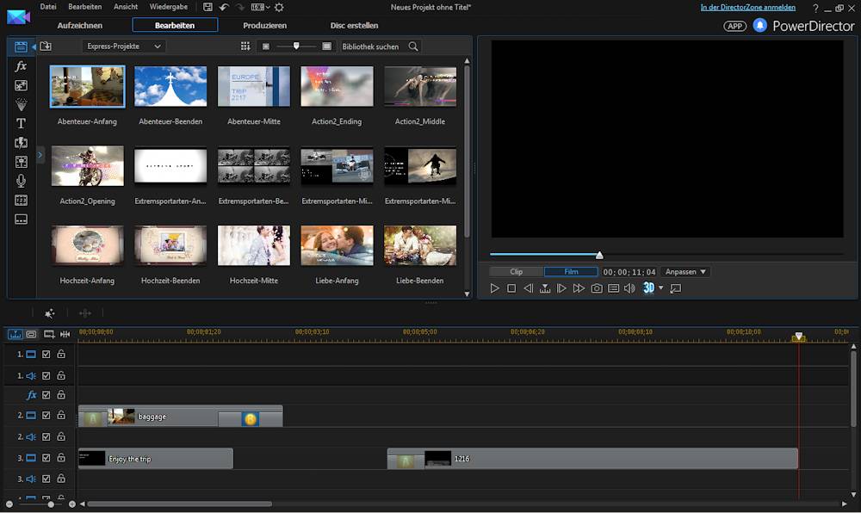The image size is (861, 513).
Task: Select the Clip preview mode button
Action: [x=517, y=272]
